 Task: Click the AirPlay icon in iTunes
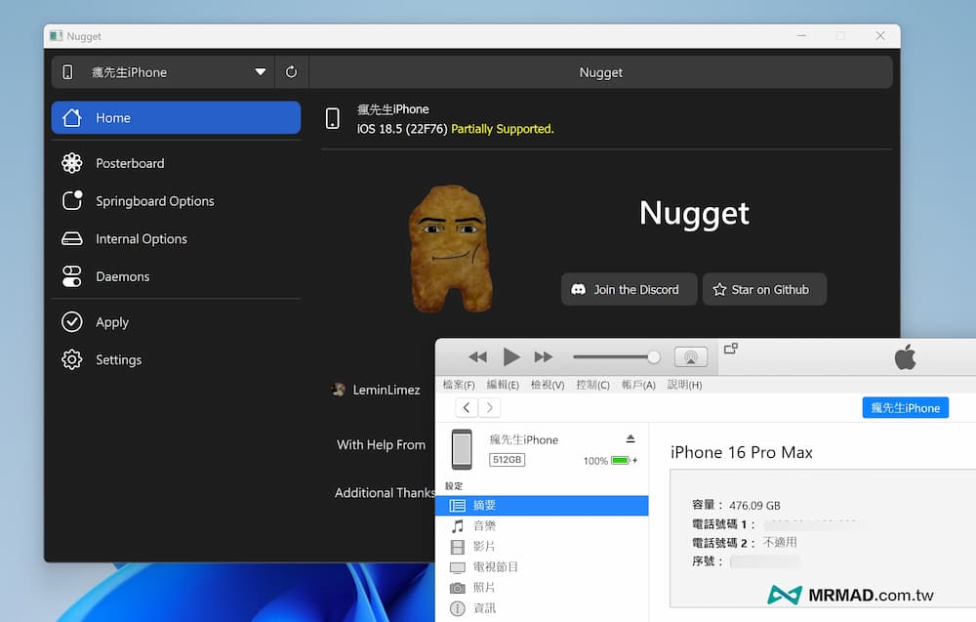click(x=690, y=357)
